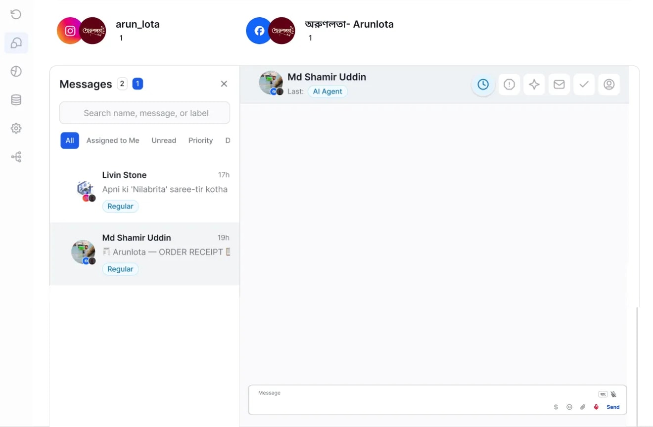Click the clock icon in chat header
This screenshot has width=653, height=427.
point(483,85)
